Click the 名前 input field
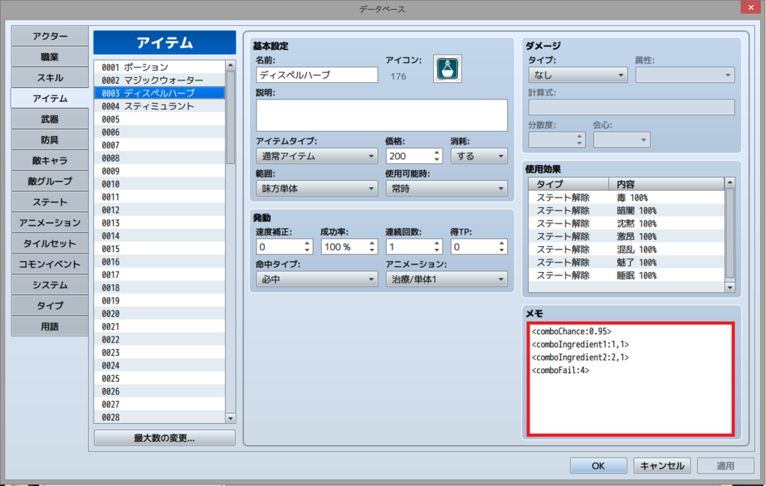 point(316,76)
